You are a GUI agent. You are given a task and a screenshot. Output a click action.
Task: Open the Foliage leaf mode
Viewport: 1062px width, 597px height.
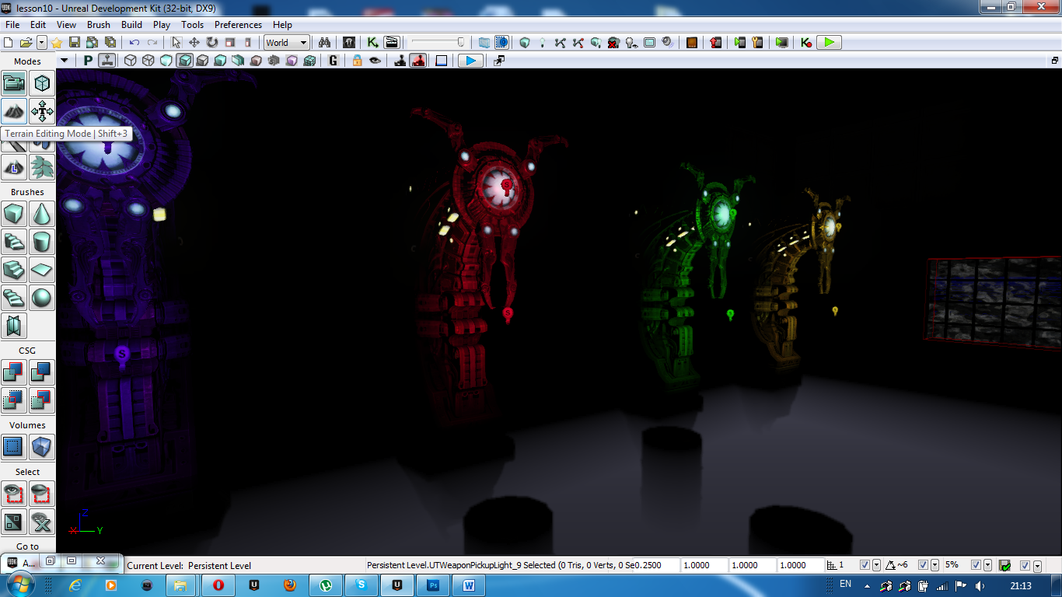pyautogui.click(x=42, y=167)
